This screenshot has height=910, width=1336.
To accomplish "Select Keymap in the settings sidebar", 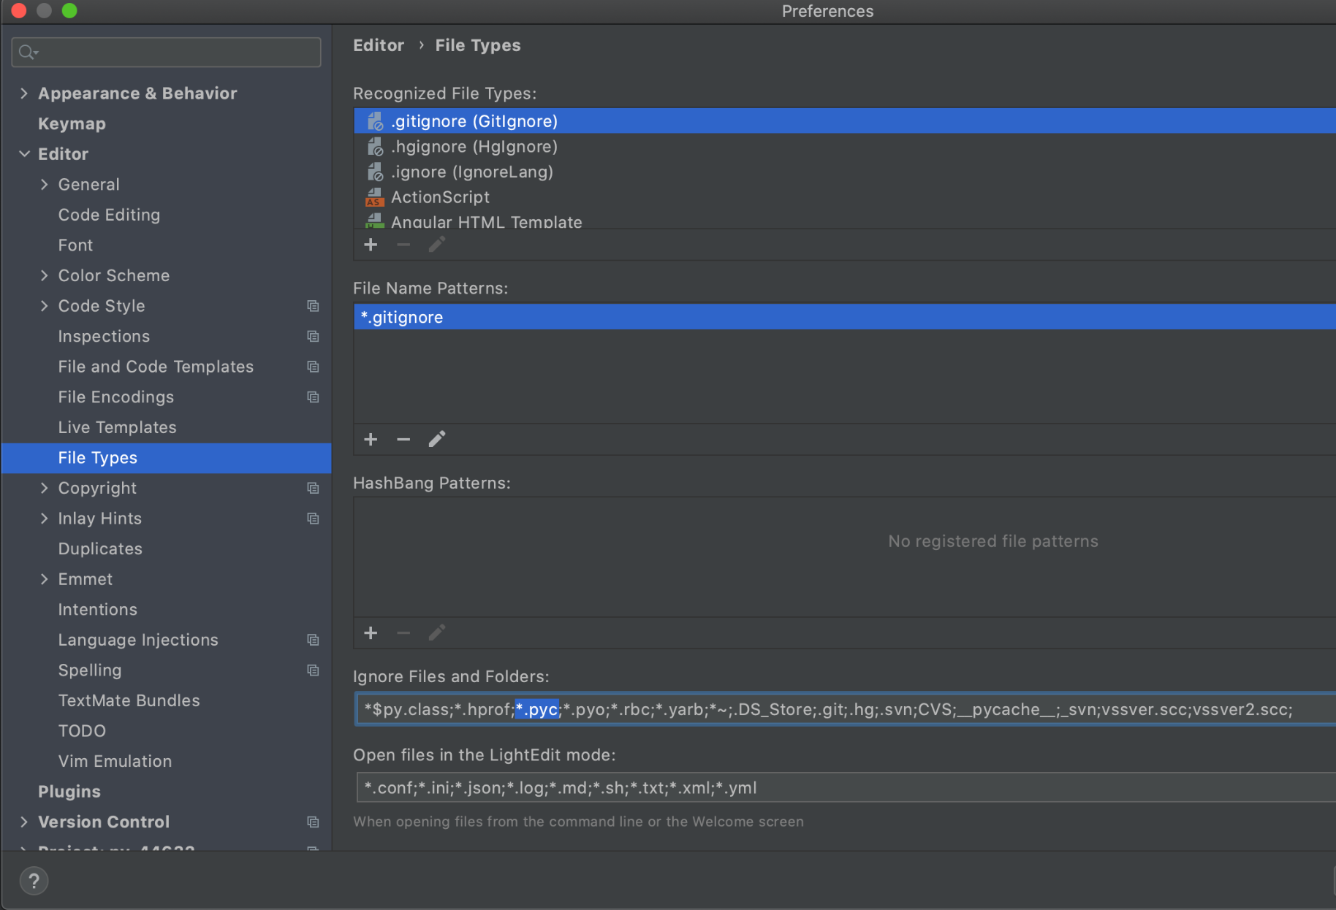I will [x=71, y=123].
